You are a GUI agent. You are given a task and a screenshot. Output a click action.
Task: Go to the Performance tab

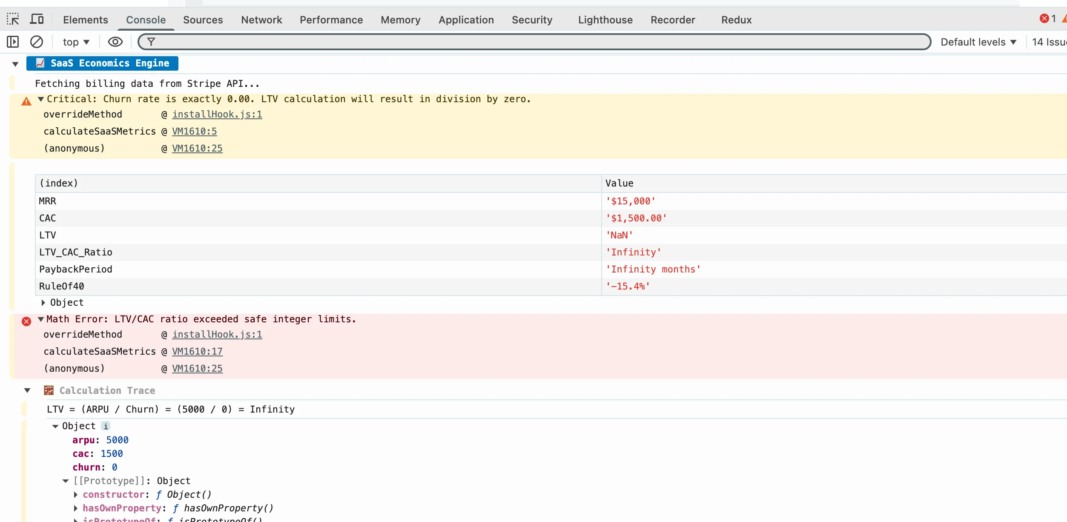coord(331,20)
